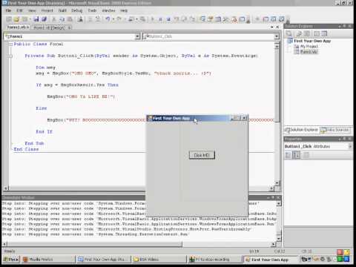Click the New Project toolbar icon
This screenshot has height=267, width=356.
point(9,19)
